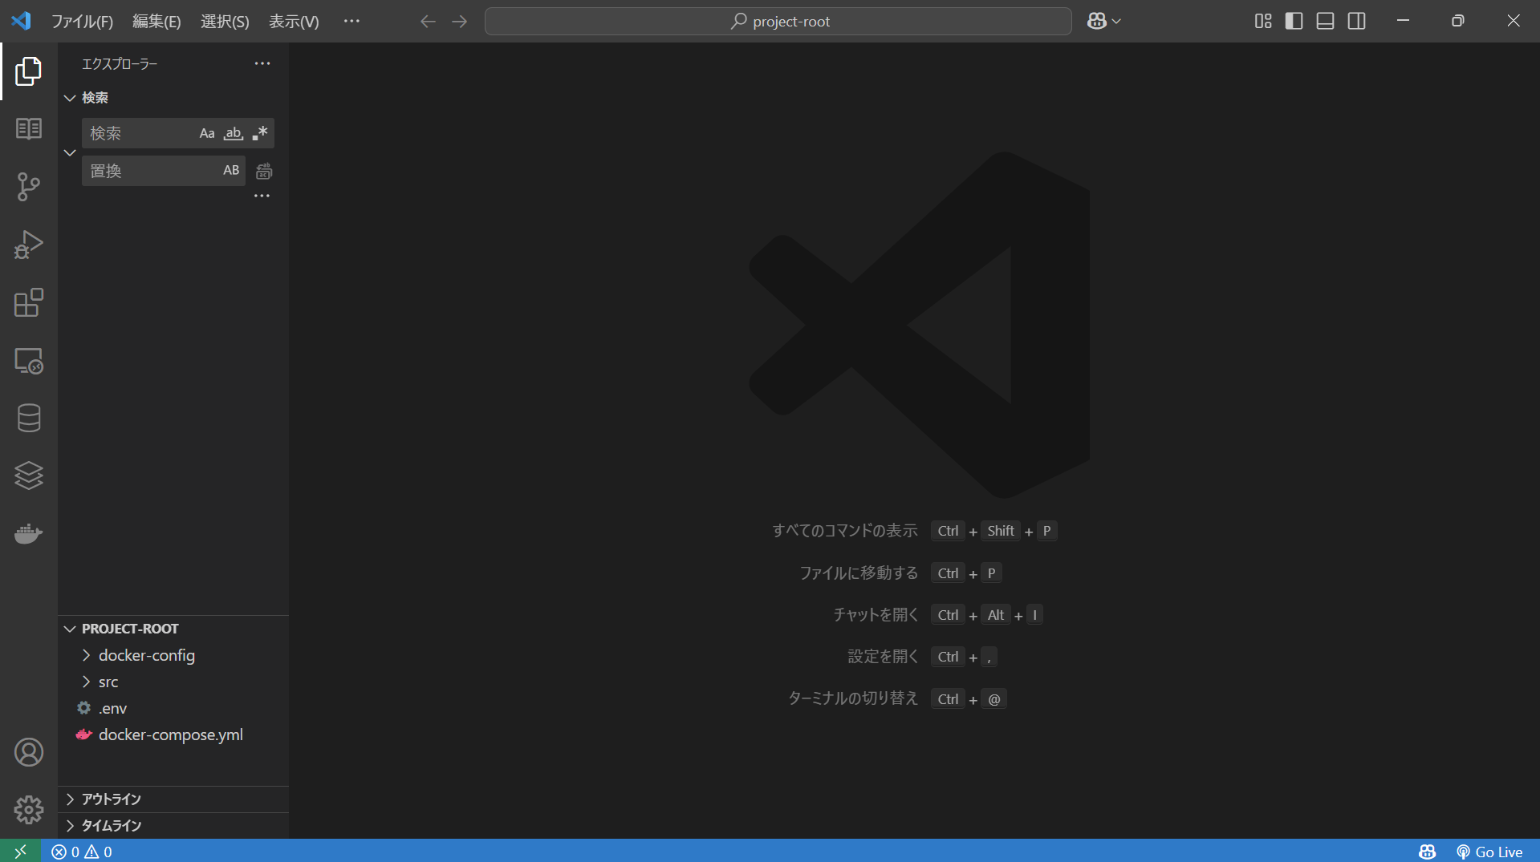
Task: Expand the docker-config folder
Action: tap(86, 655)
